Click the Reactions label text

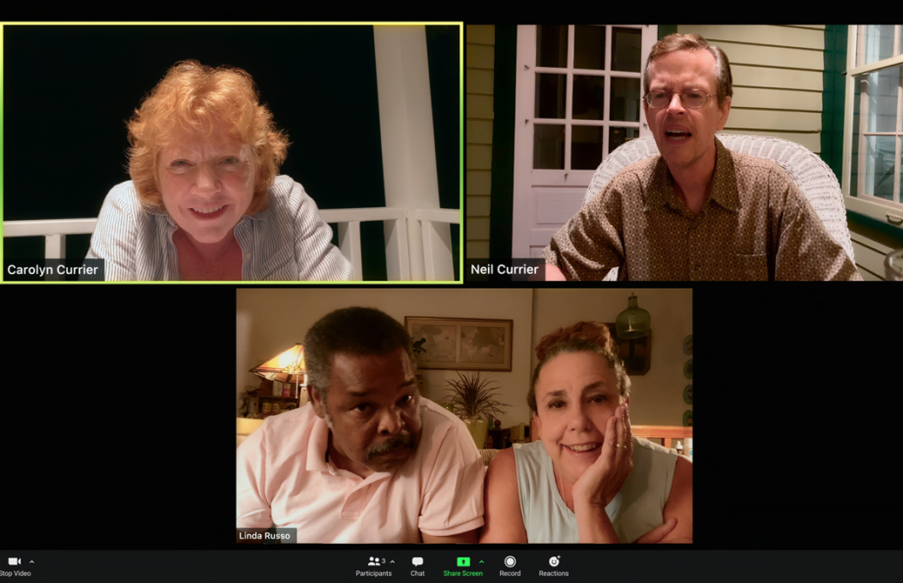(x=553, y=573)
